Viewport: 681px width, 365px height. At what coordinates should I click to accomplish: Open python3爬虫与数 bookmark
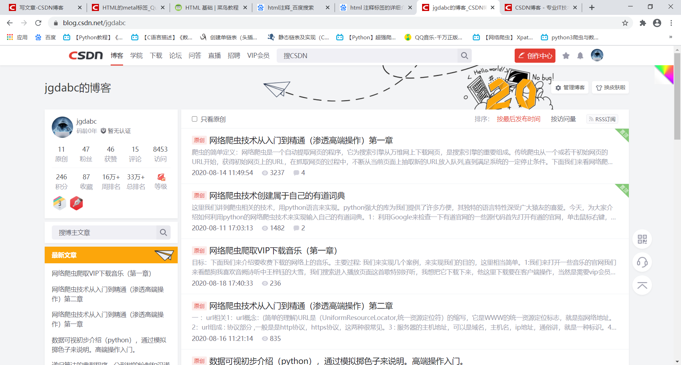570,37
